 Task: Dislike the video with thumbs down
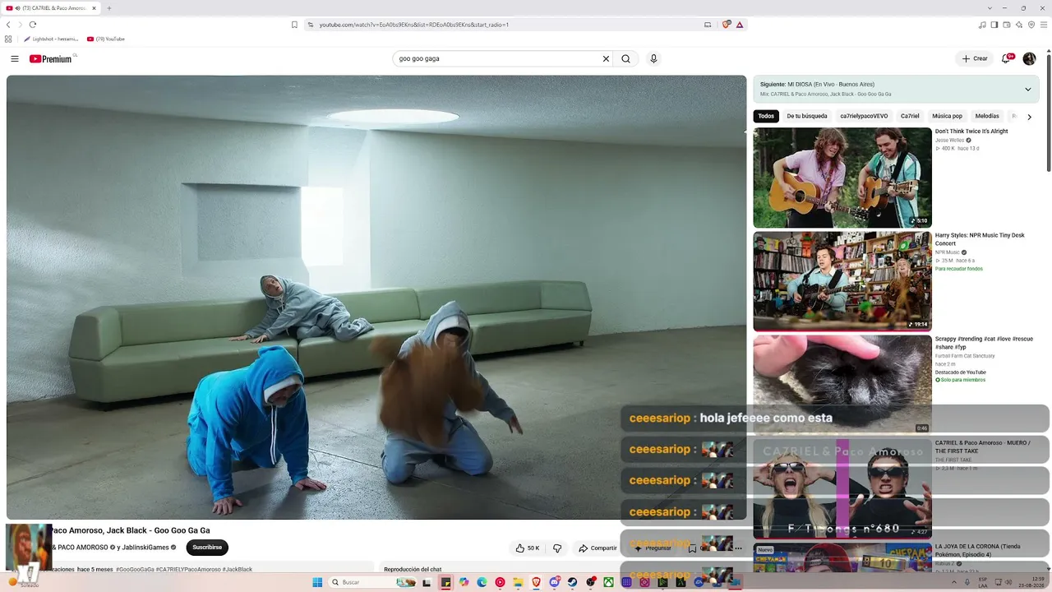pyautogui.click(x=557, y=548)
